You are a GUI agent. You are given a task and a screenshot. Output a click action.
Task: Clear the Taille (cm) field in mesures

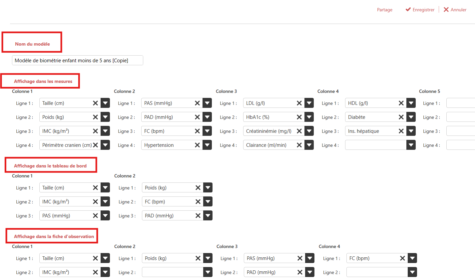[95, 103]
